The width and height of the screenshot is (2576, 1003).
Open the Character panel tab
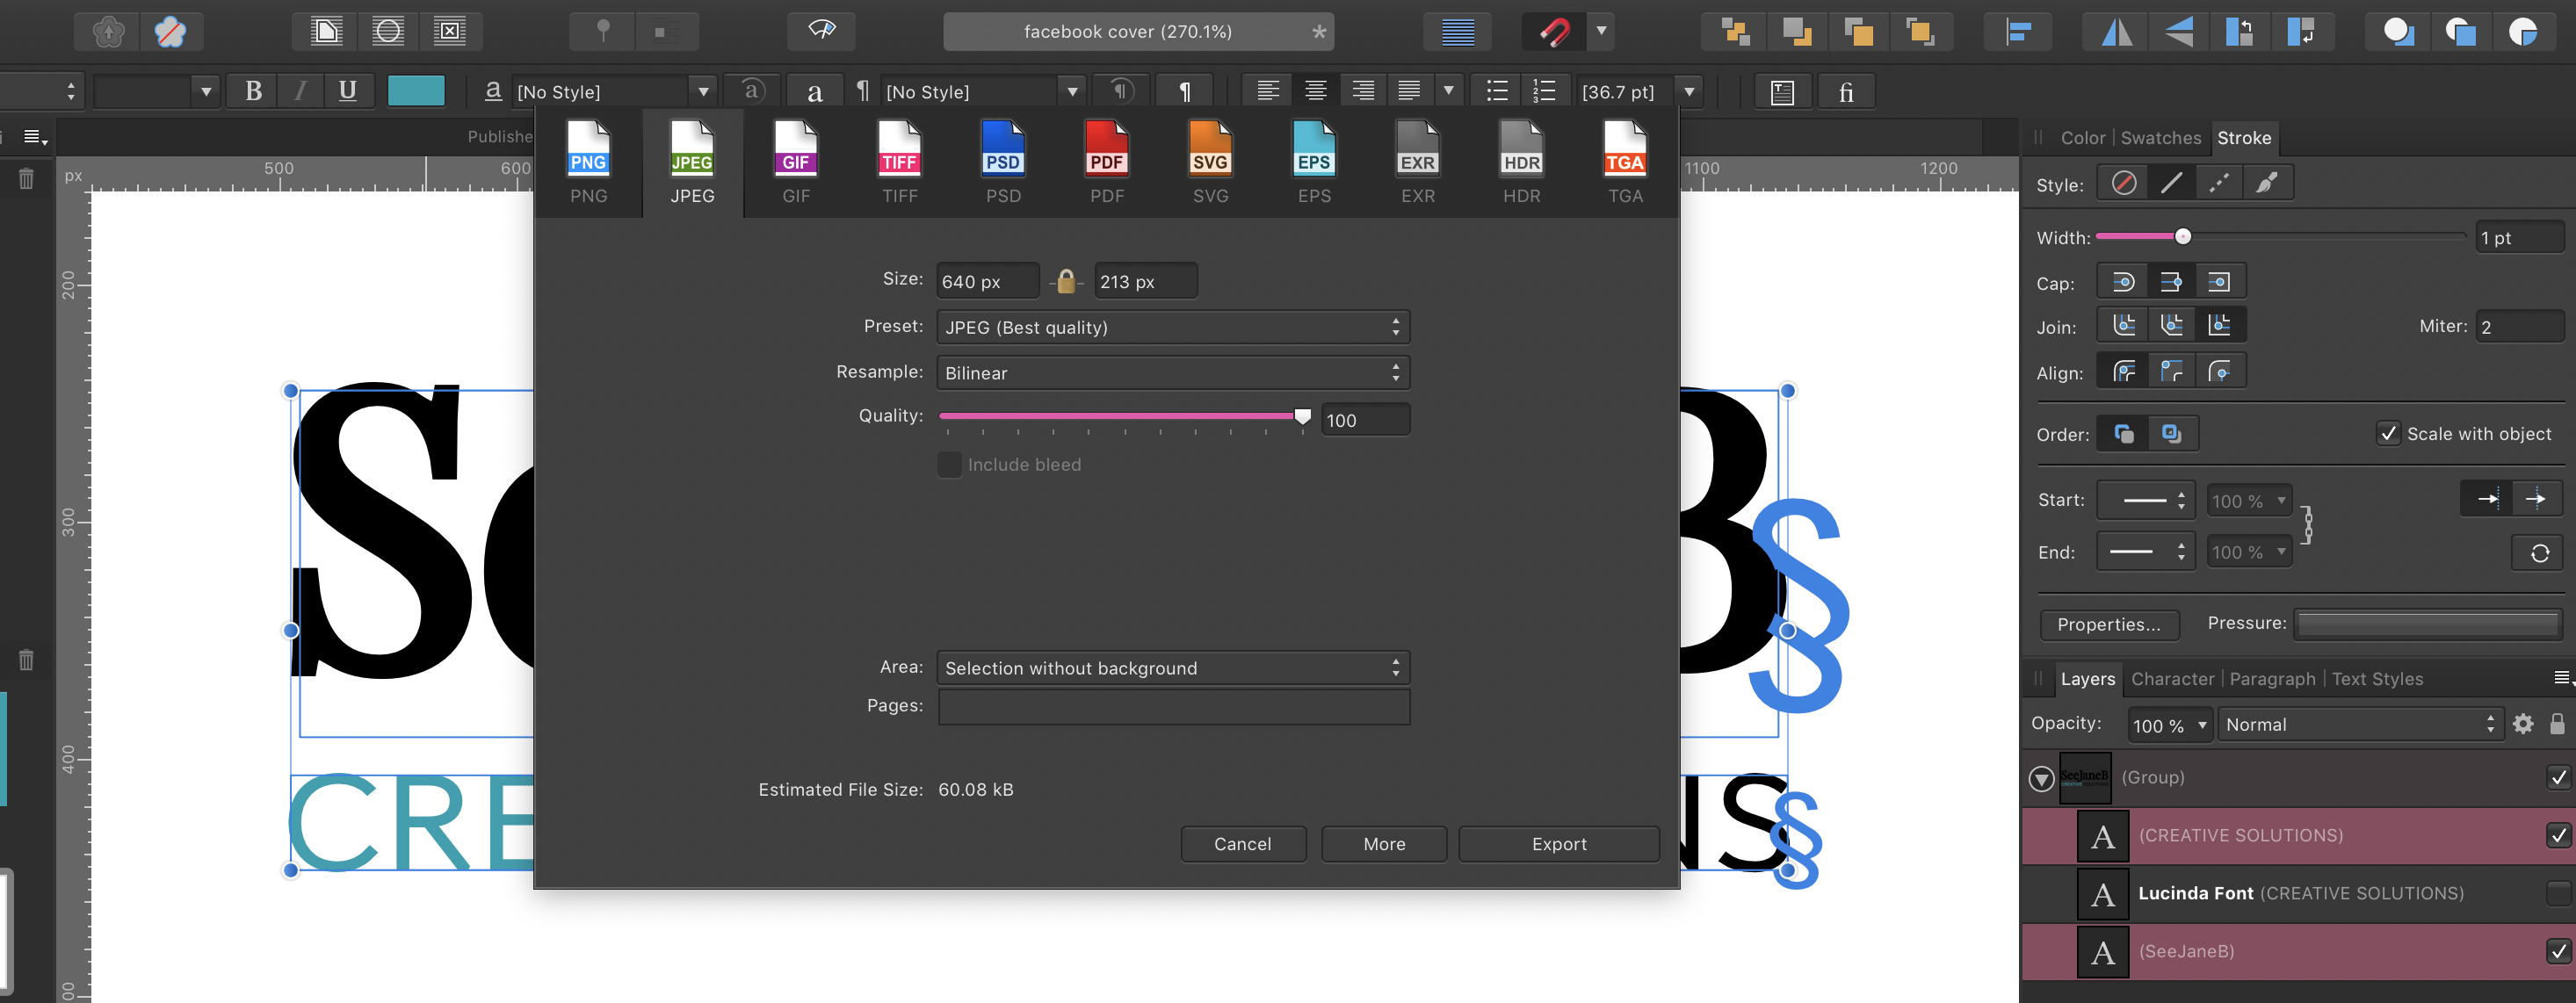click(2172, 679)
